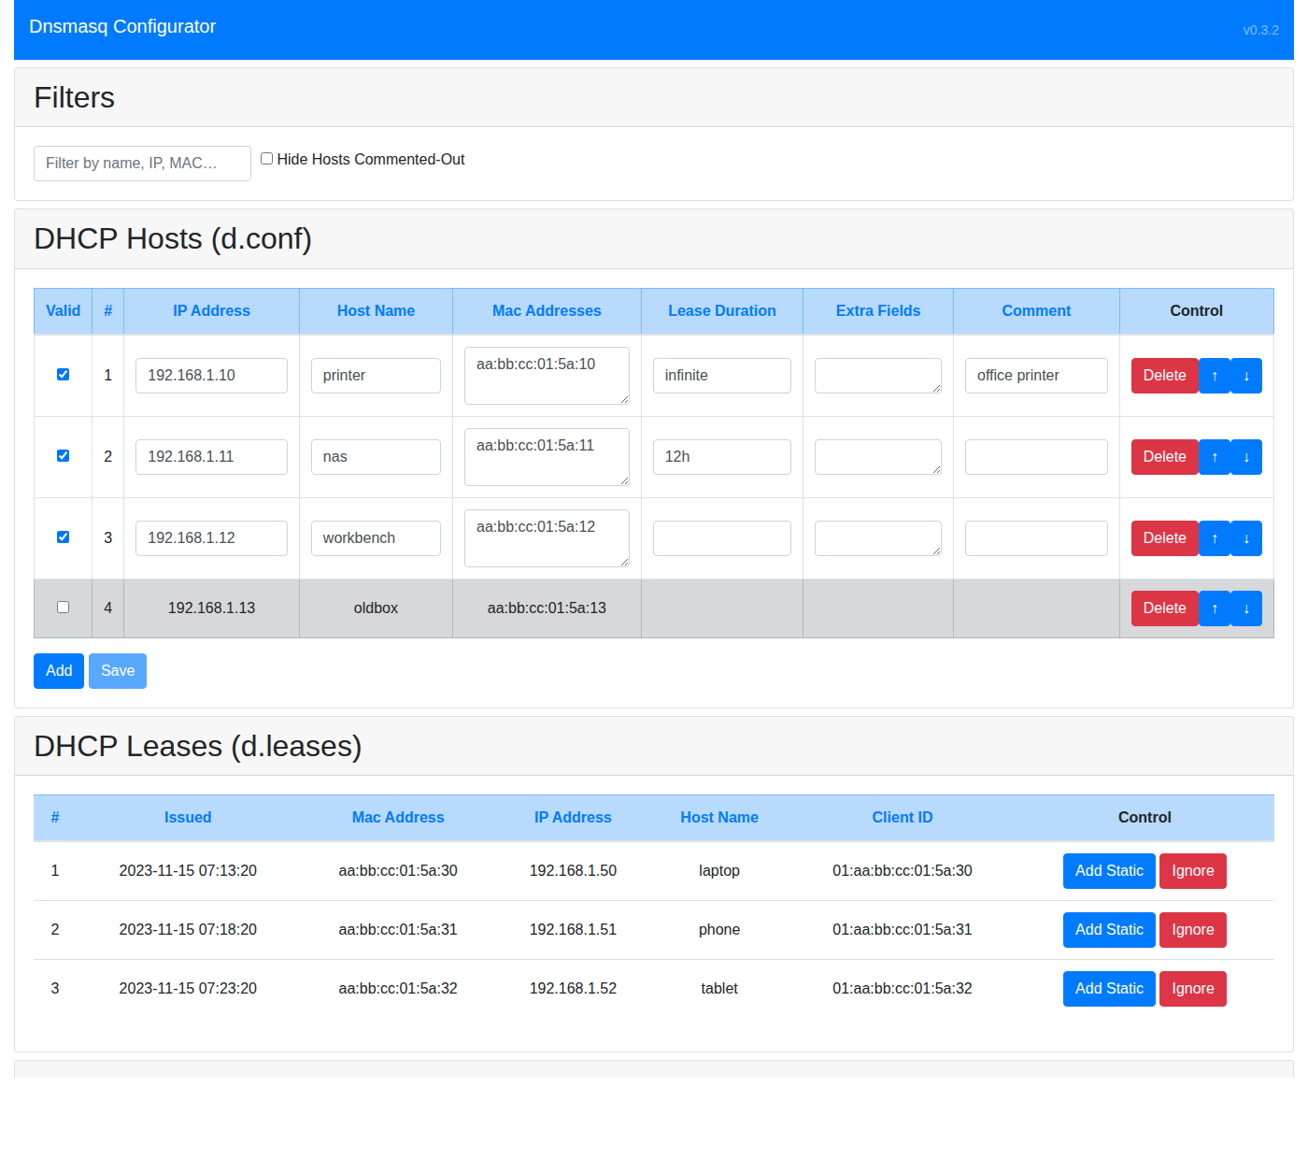The image size is (1308, 1159).
Task: Click the Client ID column header
Action: [x=903, y=818]
